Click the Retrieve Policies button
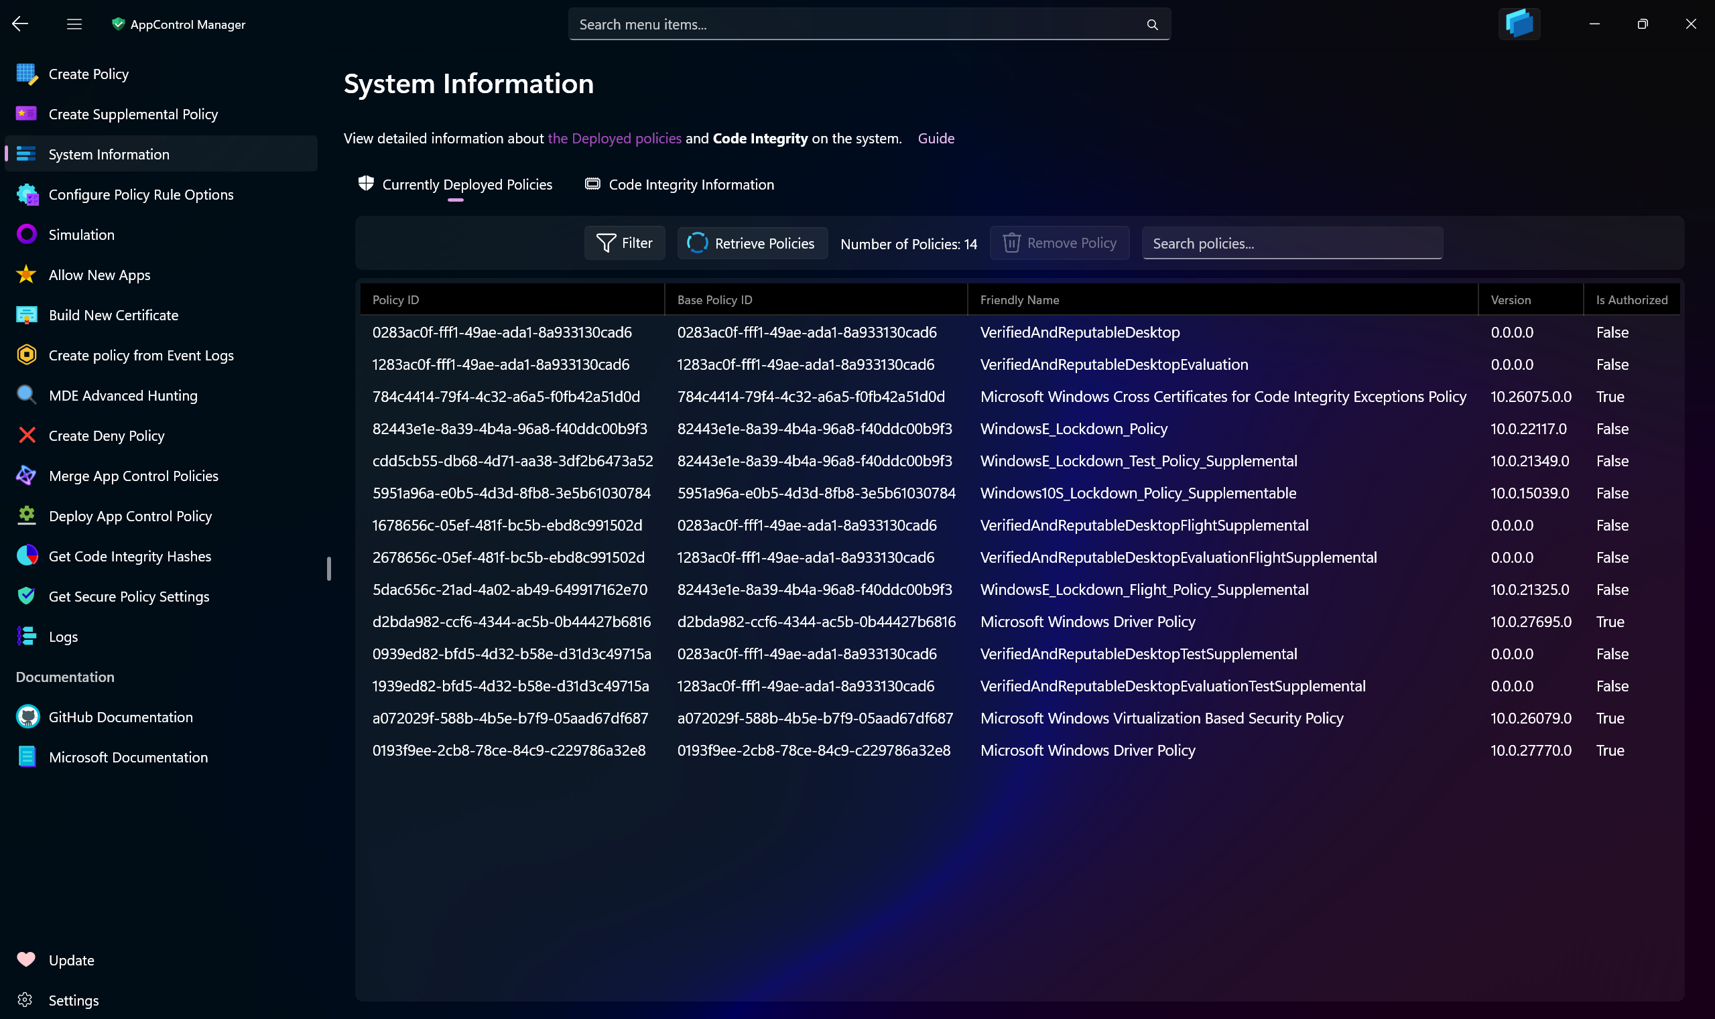 [752, 243]
